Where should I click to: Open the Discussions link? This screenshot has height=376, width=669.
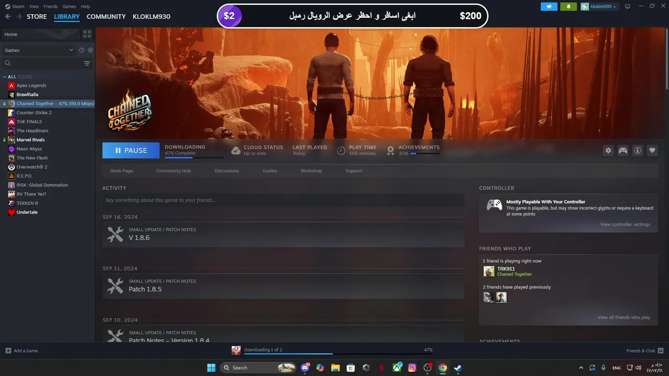coord(227,171)
